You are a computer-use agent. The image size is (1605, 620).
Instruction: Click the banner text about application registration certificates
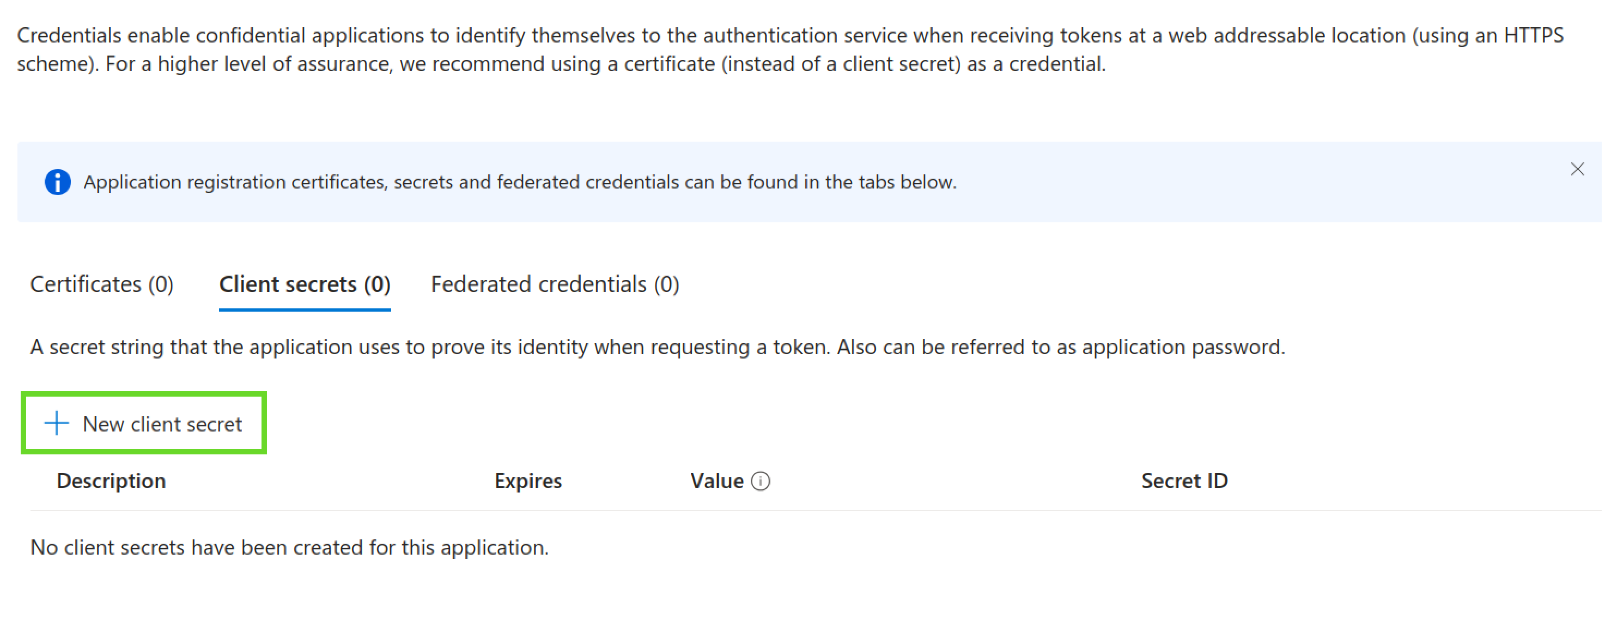point(520,182)
